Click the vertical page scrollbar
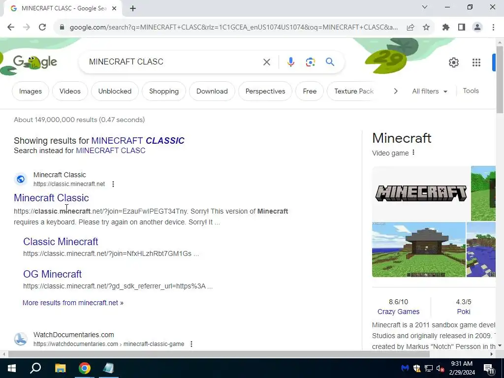The image size is (504, 378). pos(500,79)
